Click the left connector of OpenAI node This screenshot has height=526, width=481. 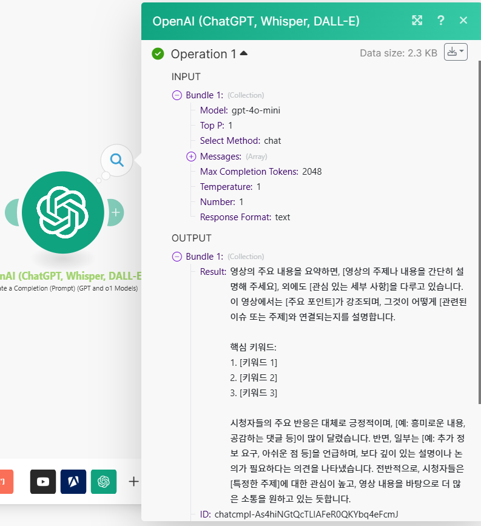point(12,212)
